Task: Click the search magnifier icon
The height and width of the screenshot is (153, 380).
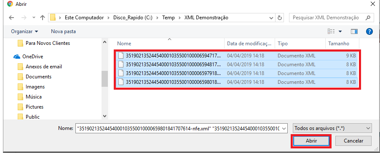Action: [368, 18]
